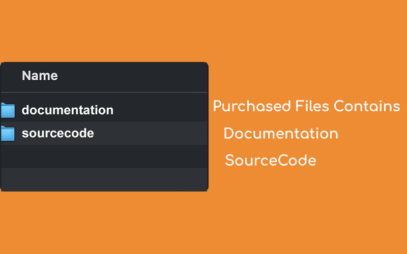
Task: Select the documentation folder name label
Action: [x=67, y=110]
